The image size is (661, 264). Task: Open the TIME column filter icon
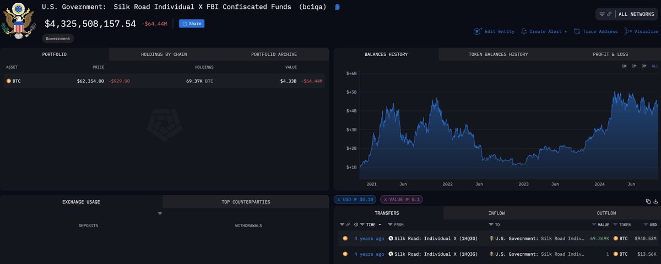pyautogui.click(x=362, y=224)
